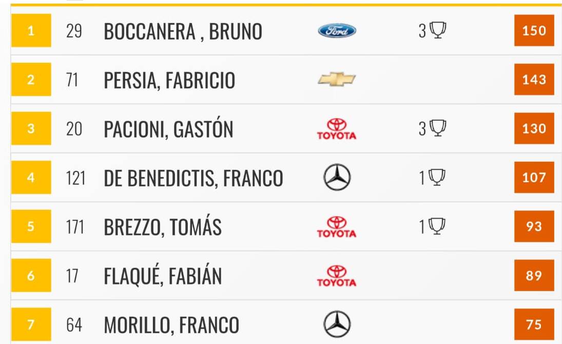Click the Toyota logo in Flaqué's row
Screen dimensions: 562x344
[337, 276]
